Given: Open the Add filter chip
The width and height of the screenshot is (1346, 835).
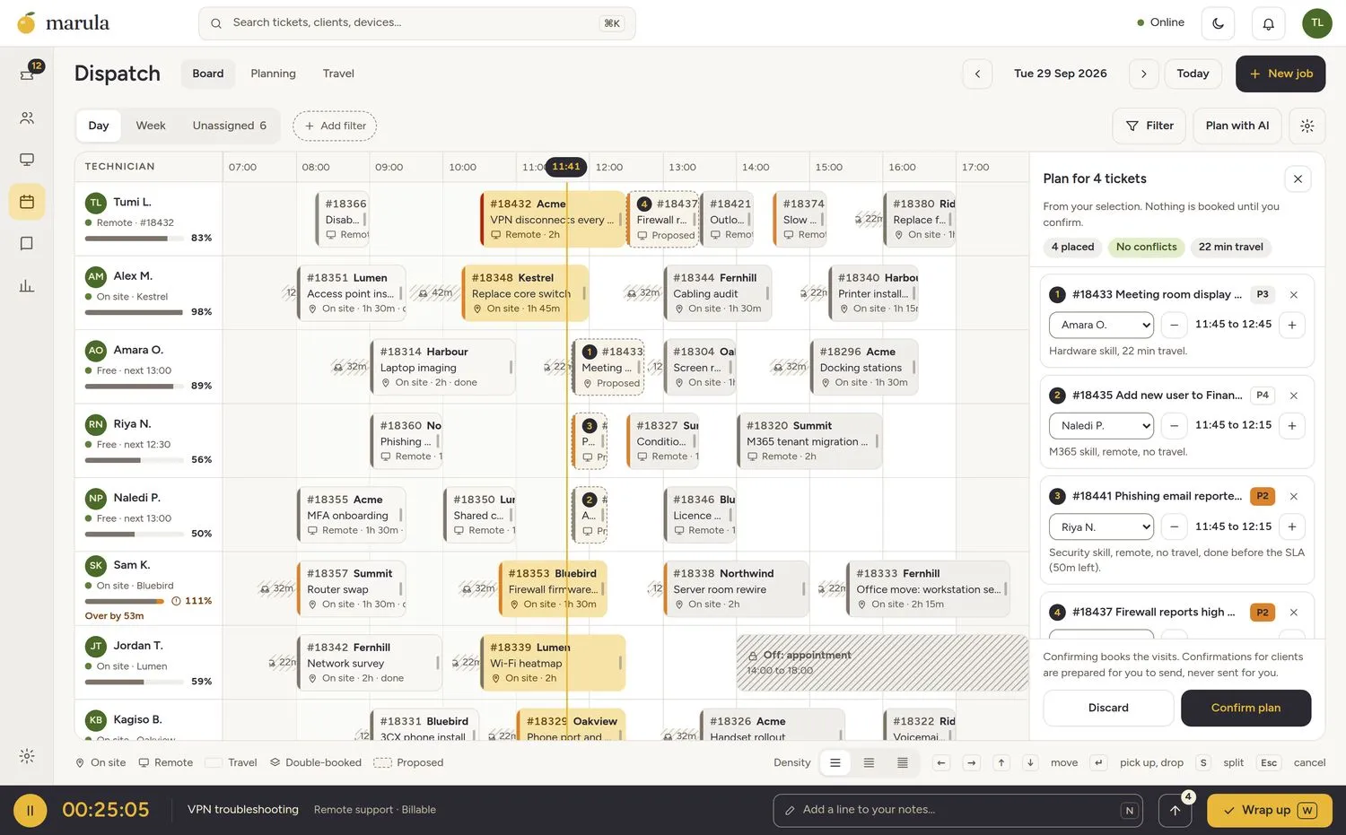Looking at the screenshot, I should 335,126.
